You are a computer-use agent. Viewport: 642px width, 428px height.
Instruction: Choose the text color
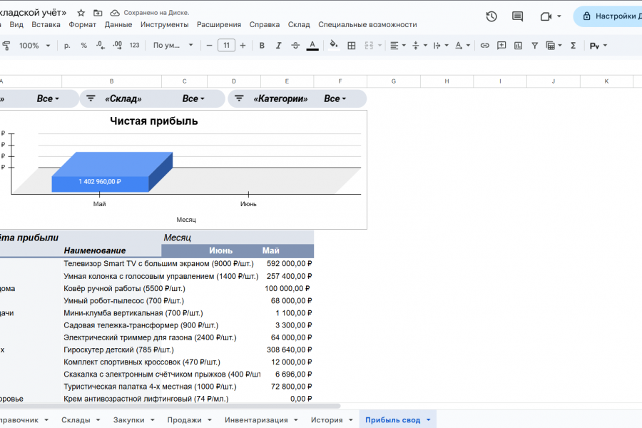tap(312, 46)
